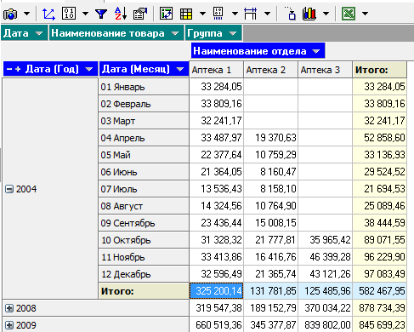Open the Наименование отдела column field dropdown
This screenshot has height=332, width=414.
click(315, 51)
